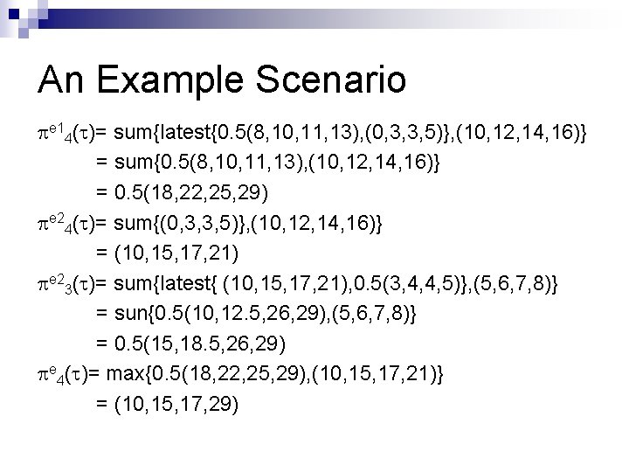Click the pi e 4 symbol in max line
The width and height of the screenshot is (629, 472).
click(x=51, y=375)
